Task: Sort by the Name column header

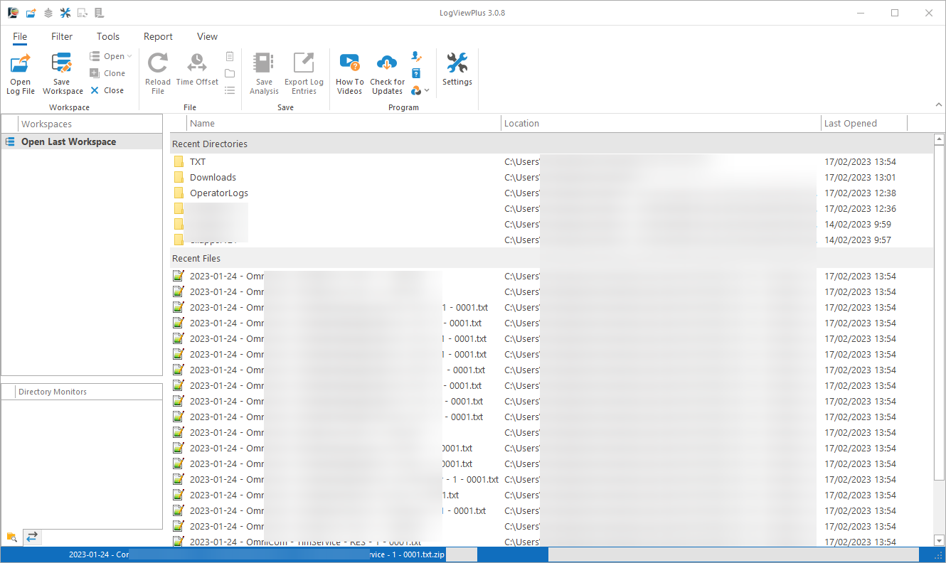Action: click(344, 123)
